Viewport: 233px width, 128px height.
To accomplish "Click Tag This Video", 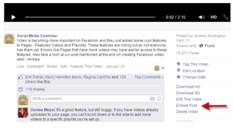I will pyautogui.click(x=195, y=64).
